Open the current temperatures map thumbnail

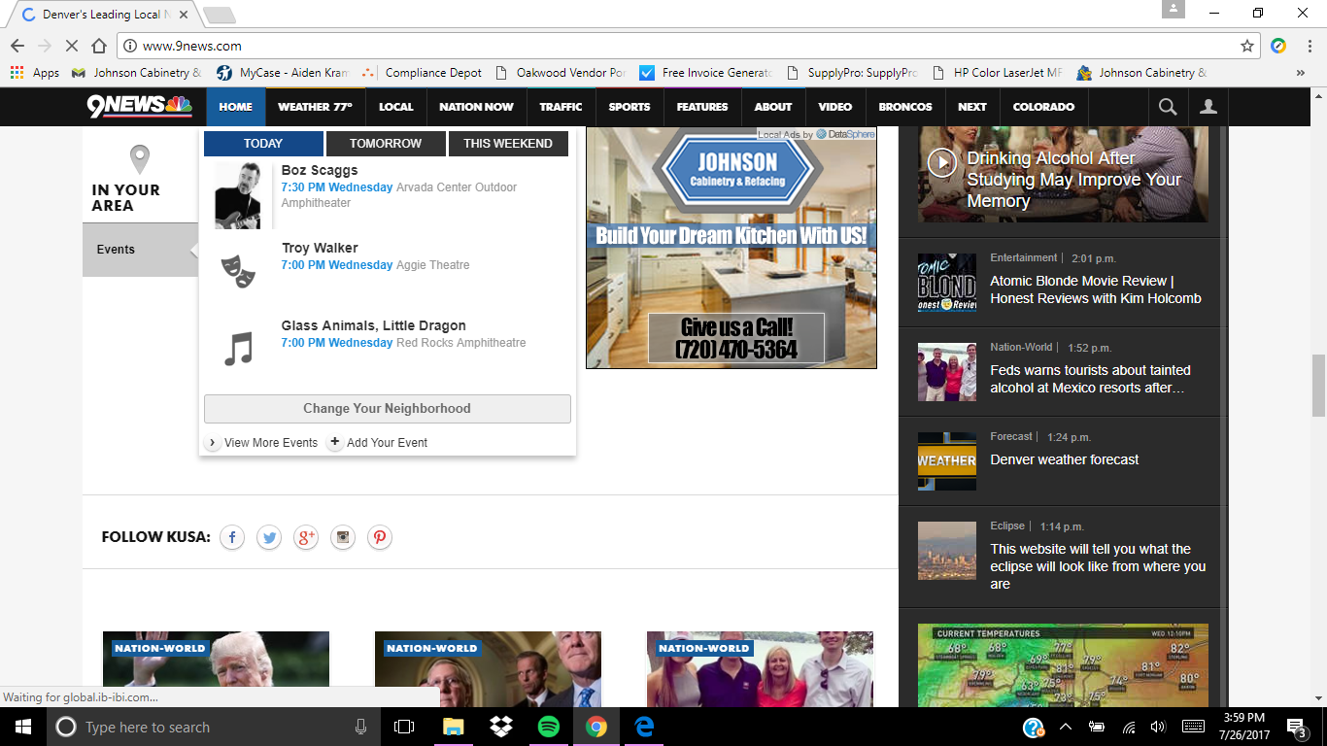1063,666
